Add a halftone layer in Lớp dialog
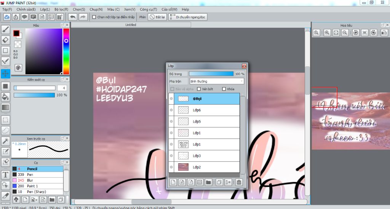 [x=200, y=182]
